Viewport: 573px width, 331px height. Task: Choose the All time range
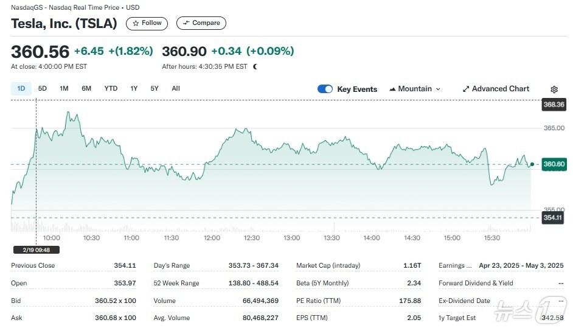[176, 88]
